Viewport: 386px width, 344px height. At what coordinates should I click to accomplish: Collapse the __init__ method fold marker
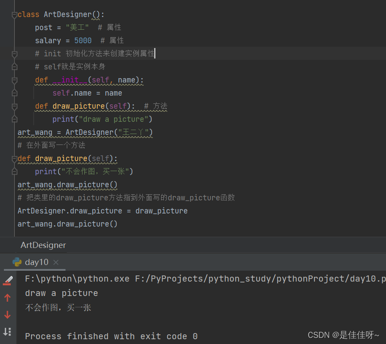[14, 80]
